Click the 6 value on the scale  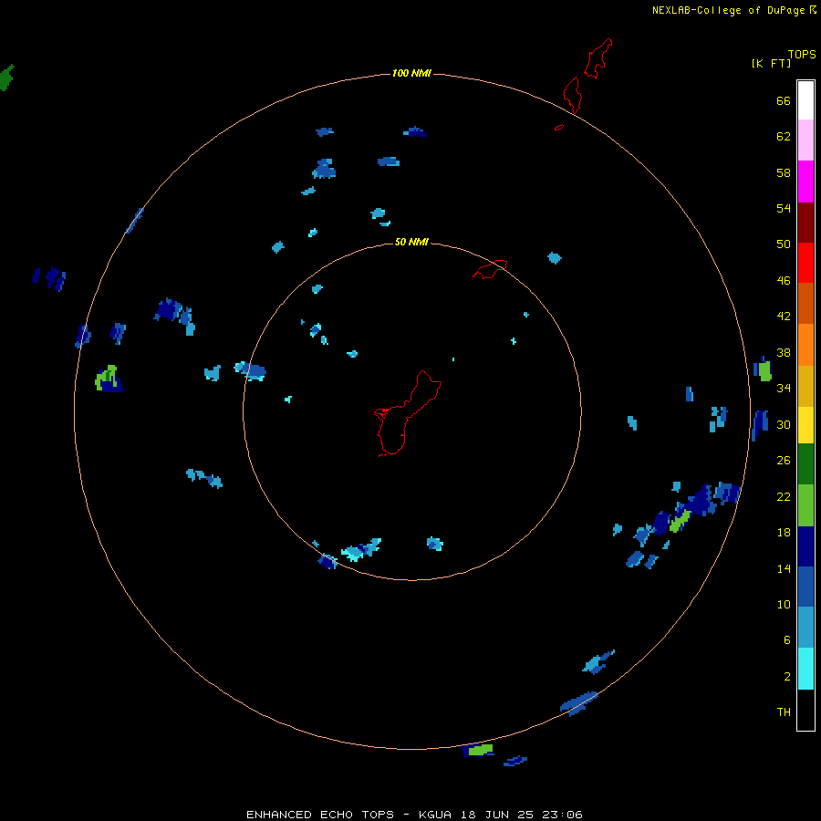tap(787, 639)
